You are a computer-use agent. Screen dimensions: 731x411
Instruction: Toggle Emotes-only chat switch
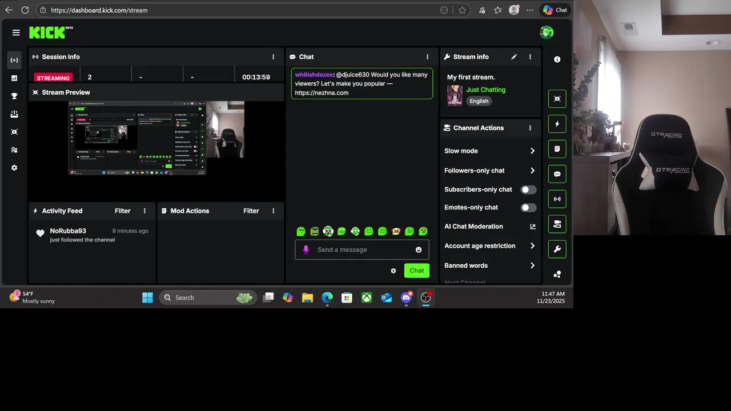(x=528, y=208)
